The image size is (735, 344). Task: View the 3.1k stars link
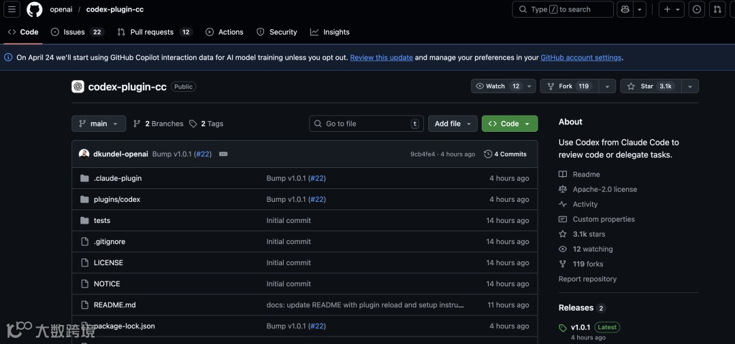[582, 234]
